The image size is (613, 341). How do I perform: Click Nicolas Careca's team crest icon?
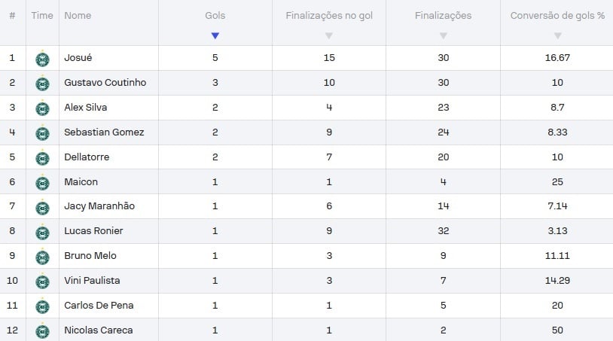pyautogui.click(x=42, y=331)
